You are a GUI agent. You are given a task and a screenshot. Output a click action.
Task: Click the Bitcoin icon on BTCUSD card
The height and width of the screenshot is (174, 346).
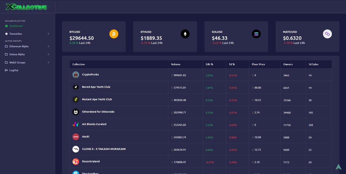point(114,34)
